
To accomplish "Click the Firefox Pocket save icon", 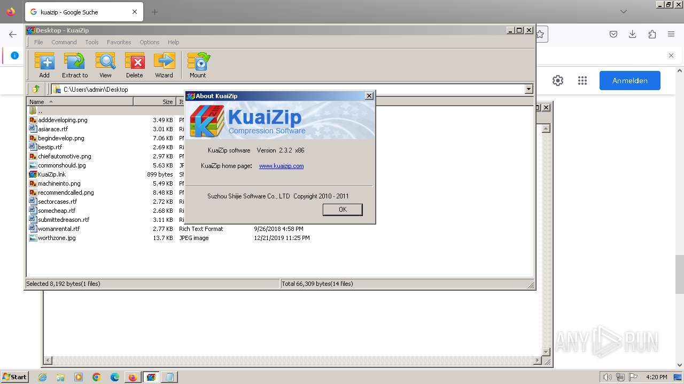I will pyautogui.click(x=613, y=34).
